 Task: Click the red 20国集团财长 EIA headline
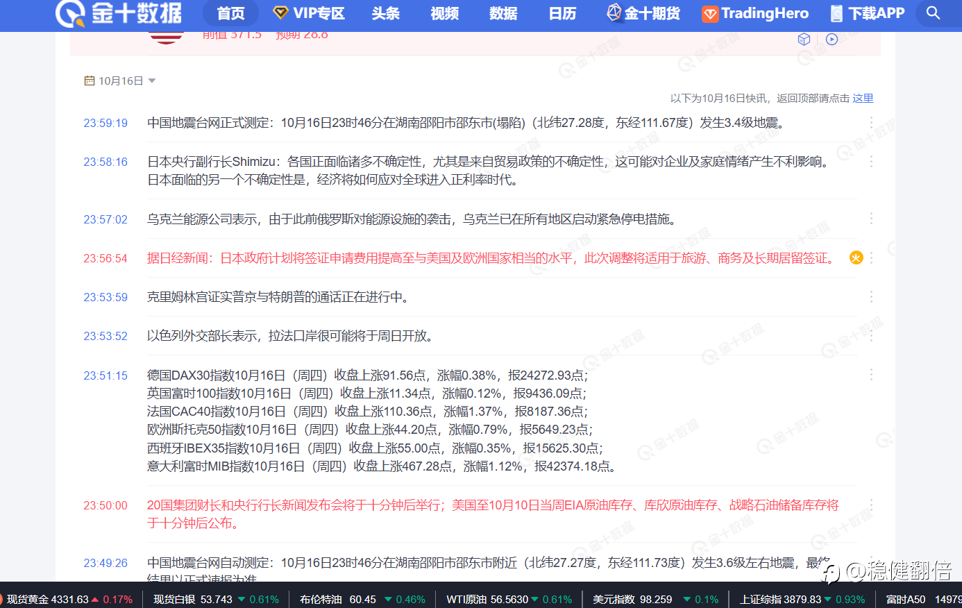(493, 514)
